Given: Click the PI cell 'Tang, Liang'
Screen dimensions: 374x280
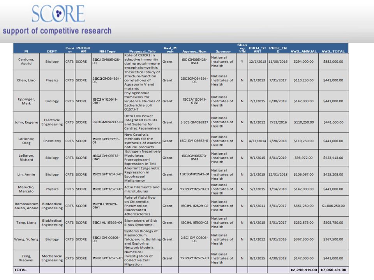Looking at the screenshot, I should click(x=26, y=222).
